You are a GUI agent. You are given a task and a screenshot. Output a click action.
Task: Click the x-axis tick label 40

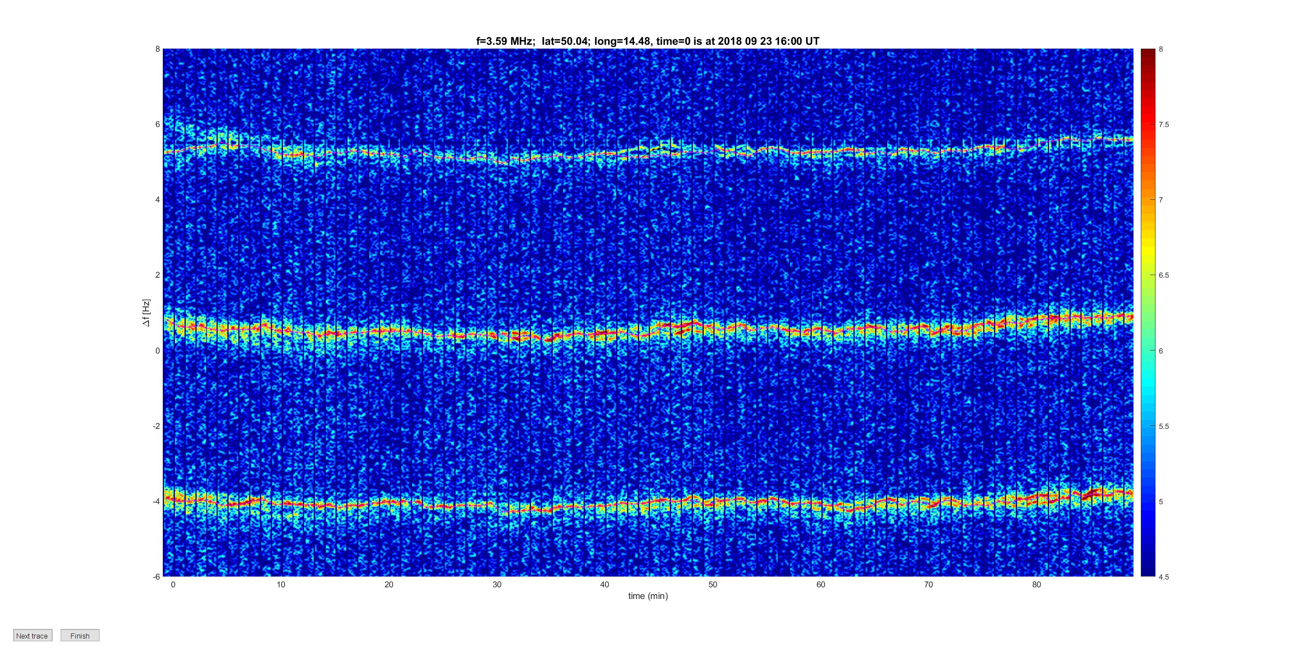click(x=604, y=584)
